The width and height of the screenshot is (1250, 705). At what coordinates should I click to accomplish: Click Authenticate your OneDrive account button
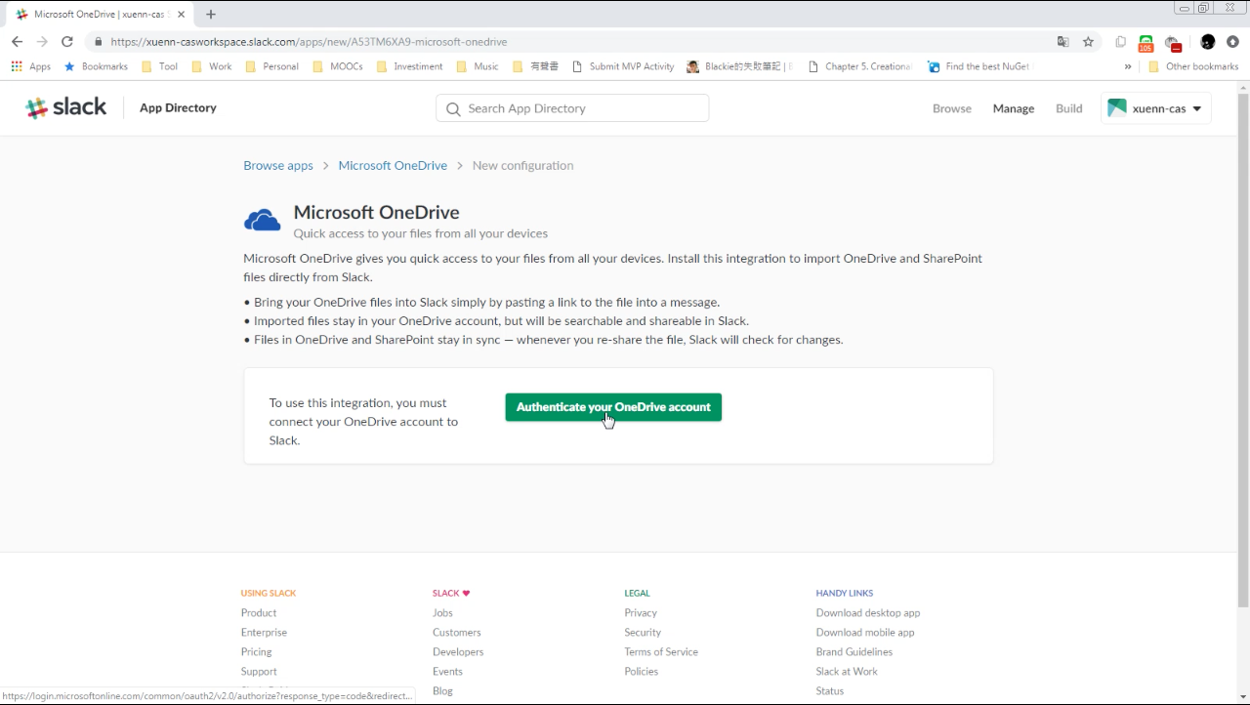(x=613, y=407)
